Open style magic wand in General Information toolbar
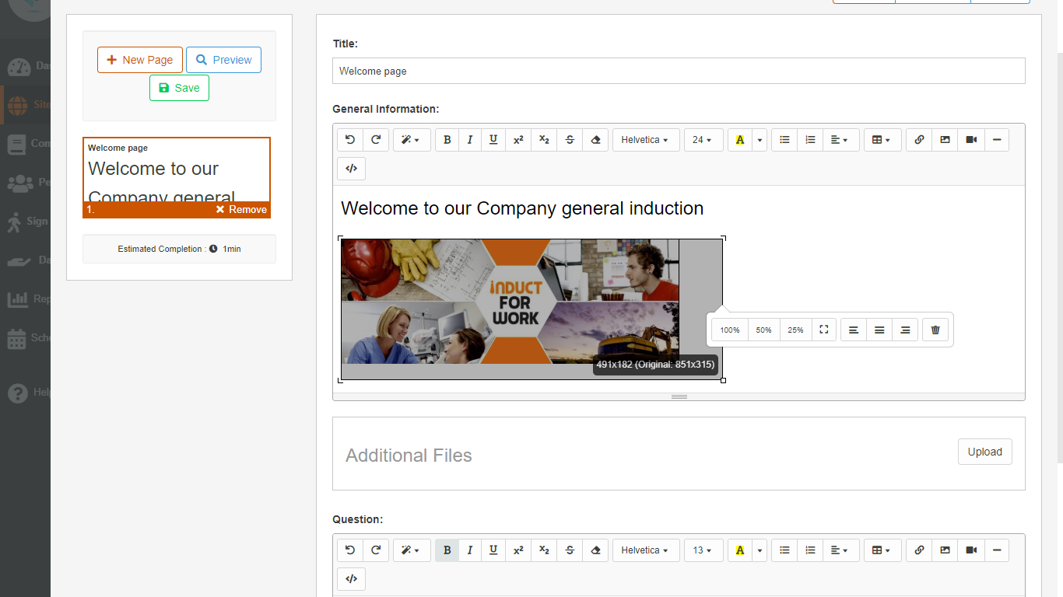1063x597 pixels. (x=412, y=140)
